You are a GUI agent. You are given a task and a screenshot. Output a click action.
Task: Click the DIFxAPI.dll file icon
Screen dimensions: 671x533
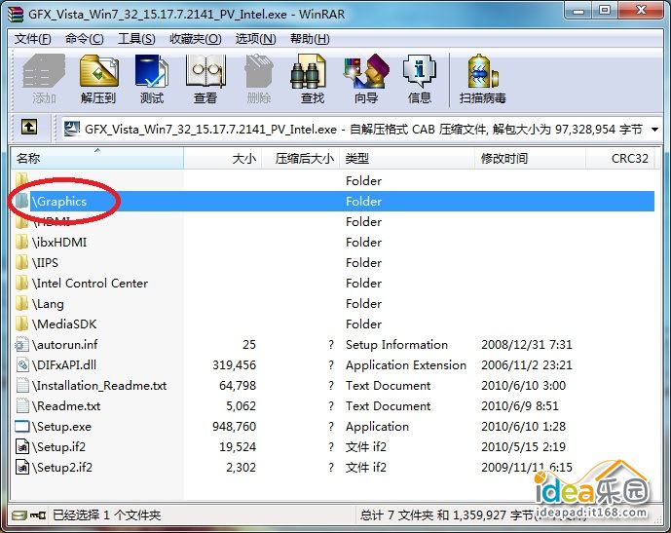(x=21, y=364)
